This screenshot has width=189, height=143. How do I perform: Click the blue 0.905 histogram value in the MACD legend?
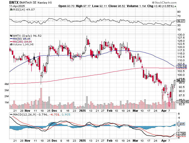coord(66,115)
